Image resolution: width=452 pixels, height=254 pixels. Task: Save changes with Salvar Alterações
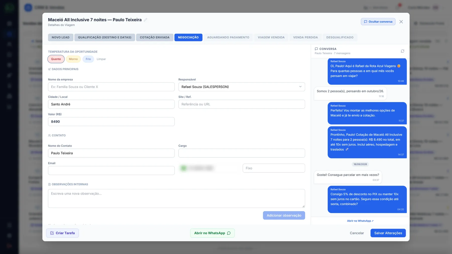pyautogui.click(x=388, y=233)
